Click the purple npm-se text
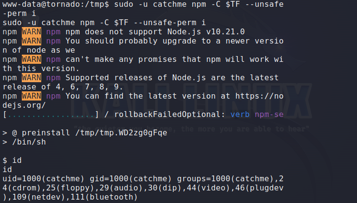 point(269,114)
